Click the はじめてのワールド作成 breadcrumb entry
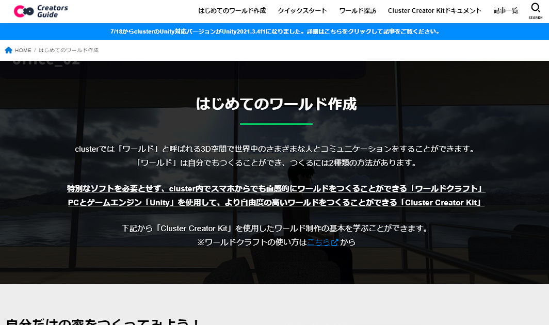The width and height of the screenshot is (549, 325). pos(69,51)
